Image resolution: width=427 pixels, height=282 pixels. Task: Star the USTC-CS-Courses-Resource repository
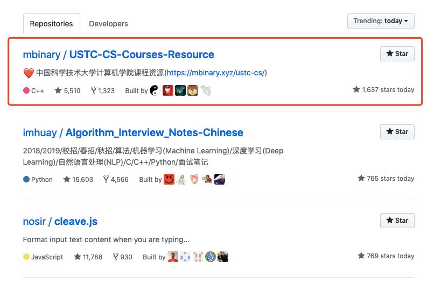pos(397,54)
